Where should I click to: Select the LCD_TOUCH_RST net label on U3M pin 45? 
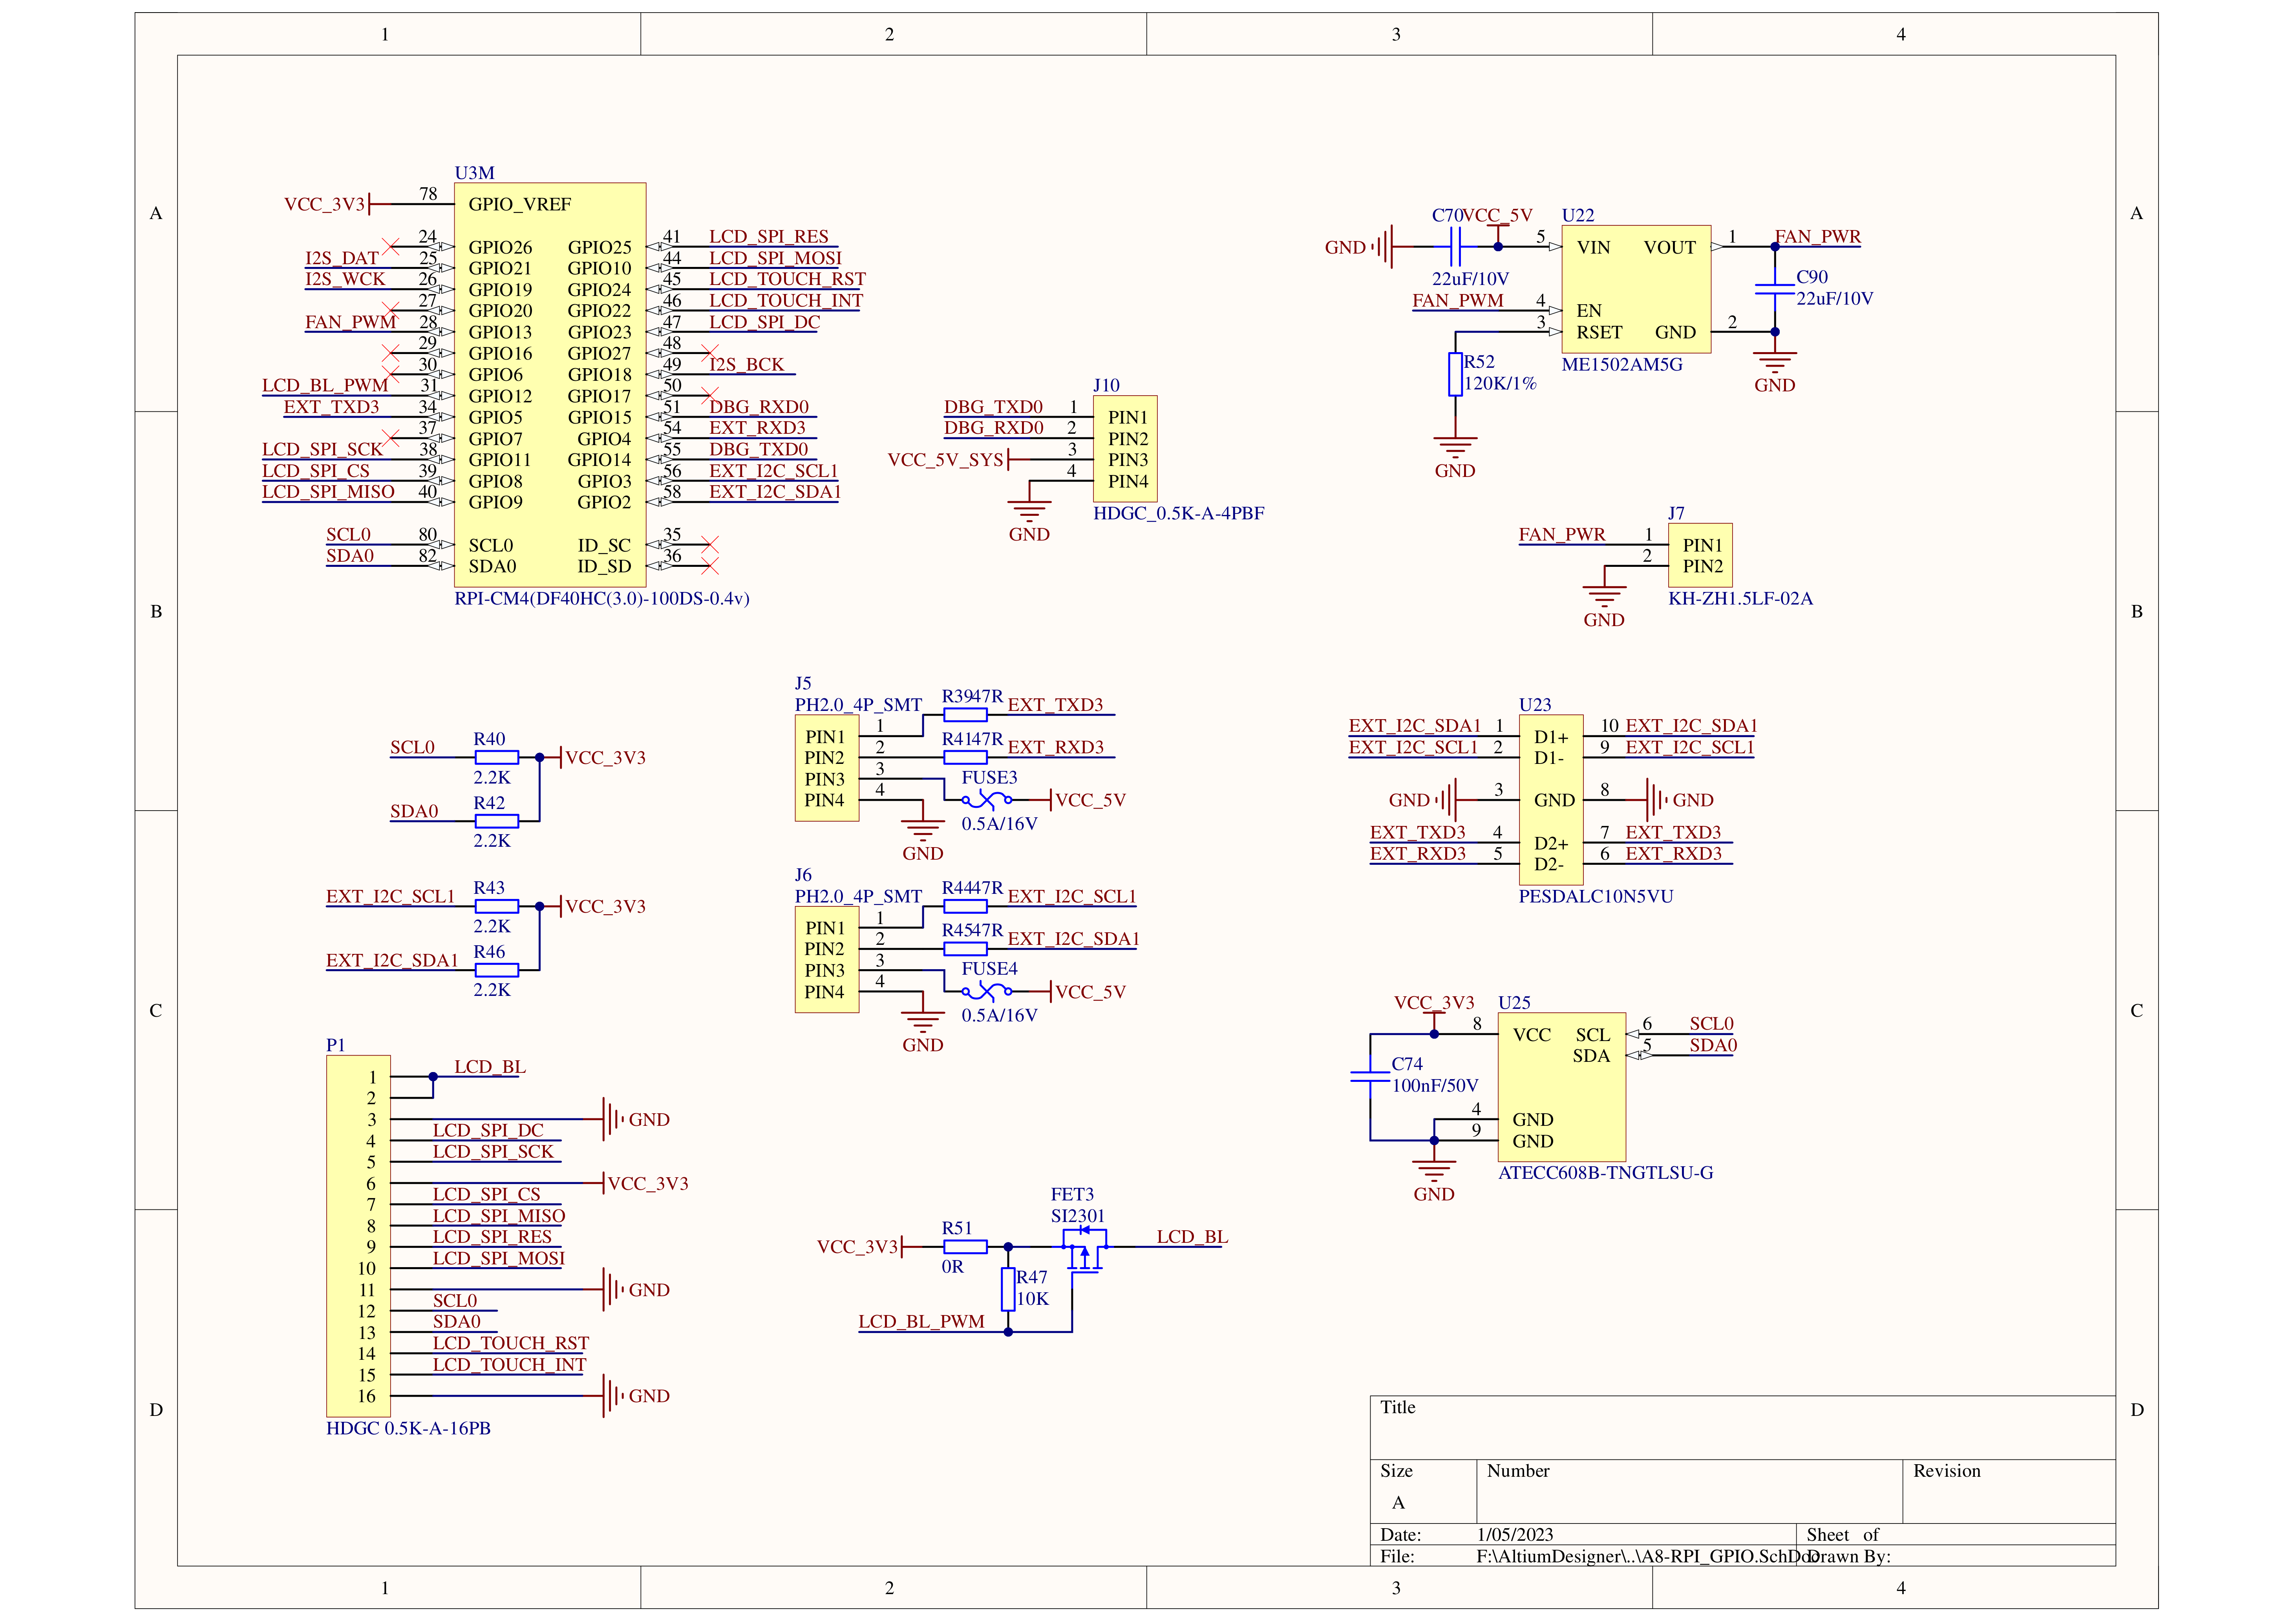coord(787,279)
